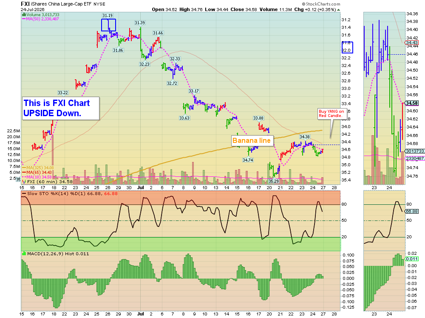Click the bold 34.58 price tag in zoom panel
425x318 pixels.
tap(412, 103)
